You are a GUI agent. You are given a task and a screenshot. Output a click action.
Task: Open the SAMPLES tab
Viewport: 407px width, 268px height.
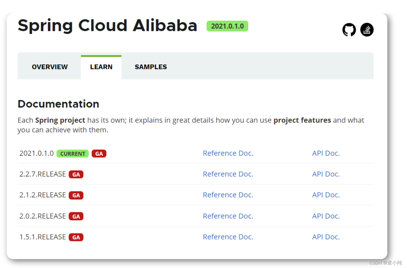[151, 67]
